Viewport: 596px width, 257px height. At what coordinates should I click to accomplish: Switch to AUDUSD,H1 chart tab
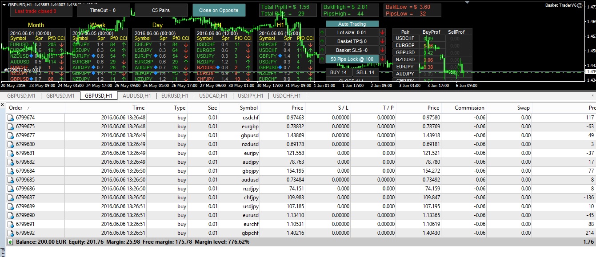[137, 95]
